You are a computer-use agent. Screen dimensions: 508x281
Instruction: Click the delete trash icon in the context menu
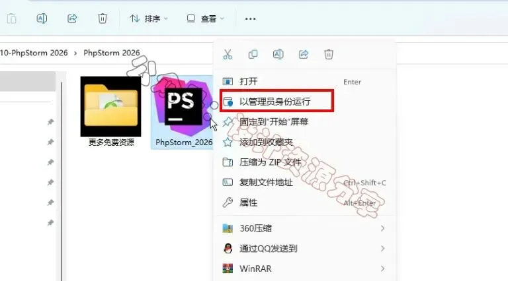point(329,54)
